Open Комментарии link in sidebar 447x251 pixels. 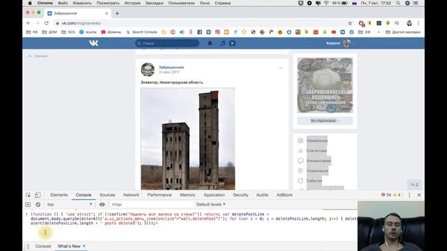tap(318, 161)
